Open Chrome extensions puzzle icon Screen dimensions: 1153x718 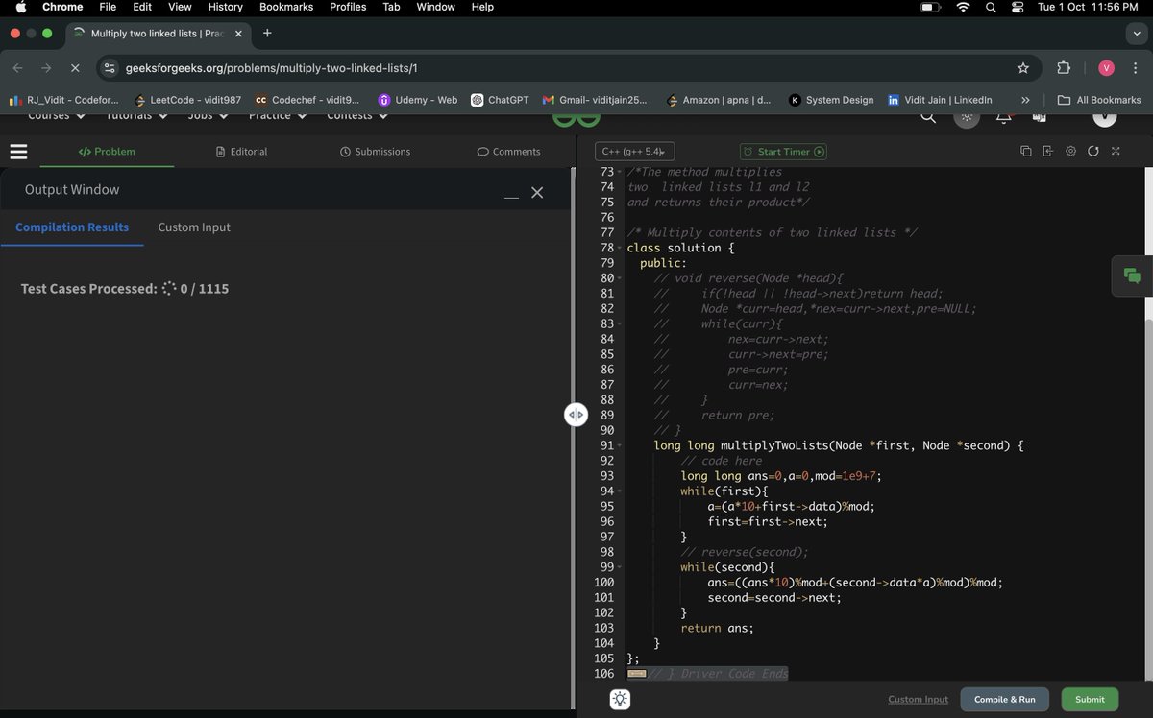coord(1064,68)
